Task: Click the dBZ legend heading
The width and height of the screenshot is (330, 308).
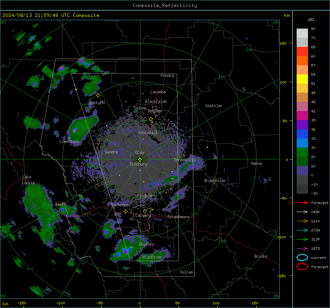Action: click(311, 19)
